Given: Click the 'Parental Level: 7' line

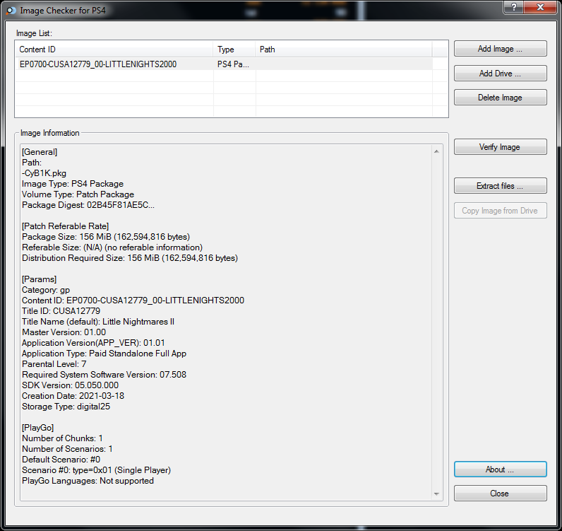Looking at the screenshot, I should [54, 364].
